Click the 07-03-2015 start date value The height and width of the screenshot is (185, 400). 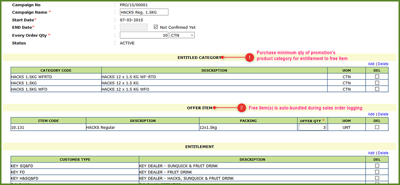point(131,20)
